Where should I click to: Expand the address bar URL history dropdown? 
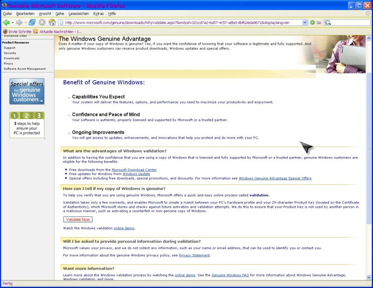[x=305, y=23]
